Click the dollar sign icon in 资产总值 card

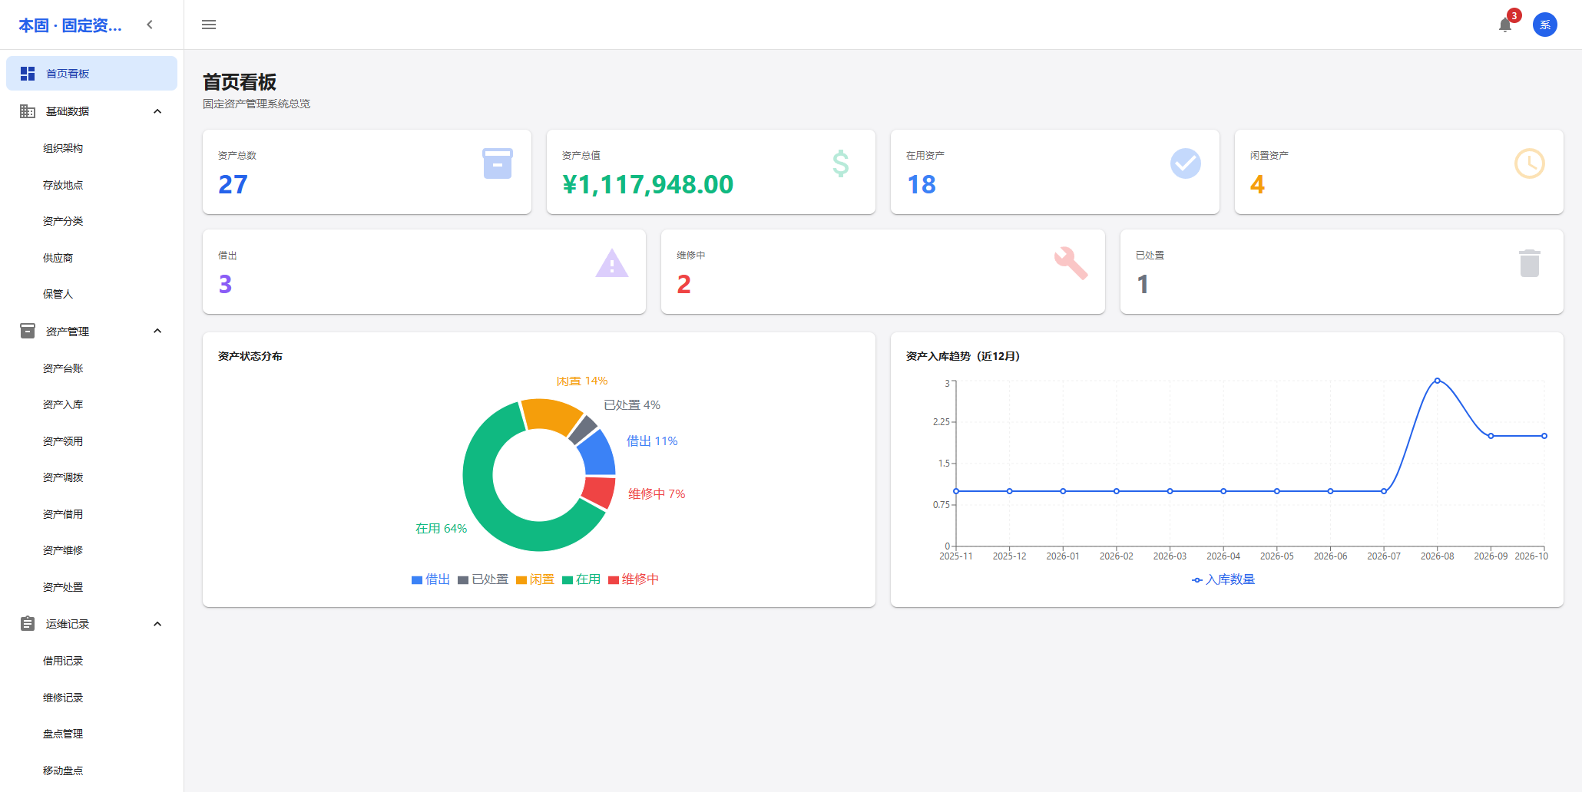841,163
